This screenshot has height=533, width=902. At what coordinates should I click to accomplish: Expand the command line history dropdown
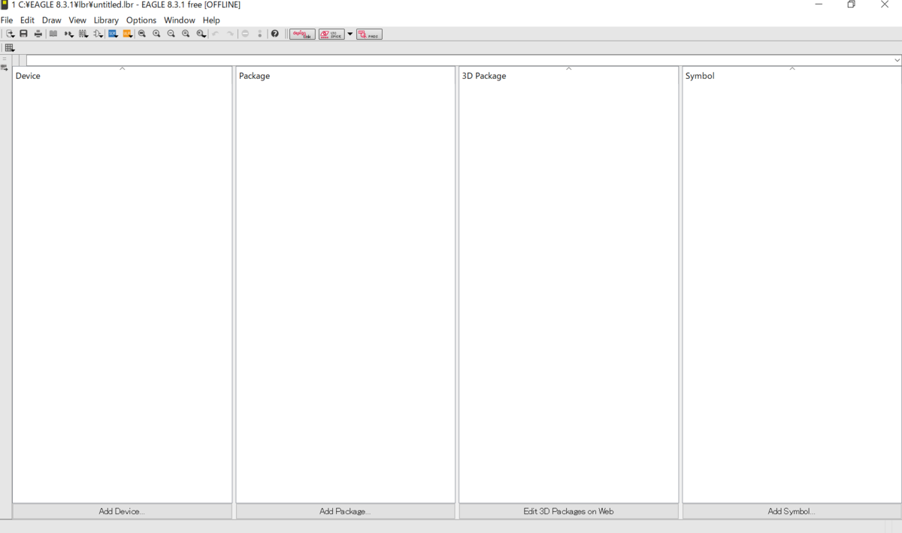(897, 60)
